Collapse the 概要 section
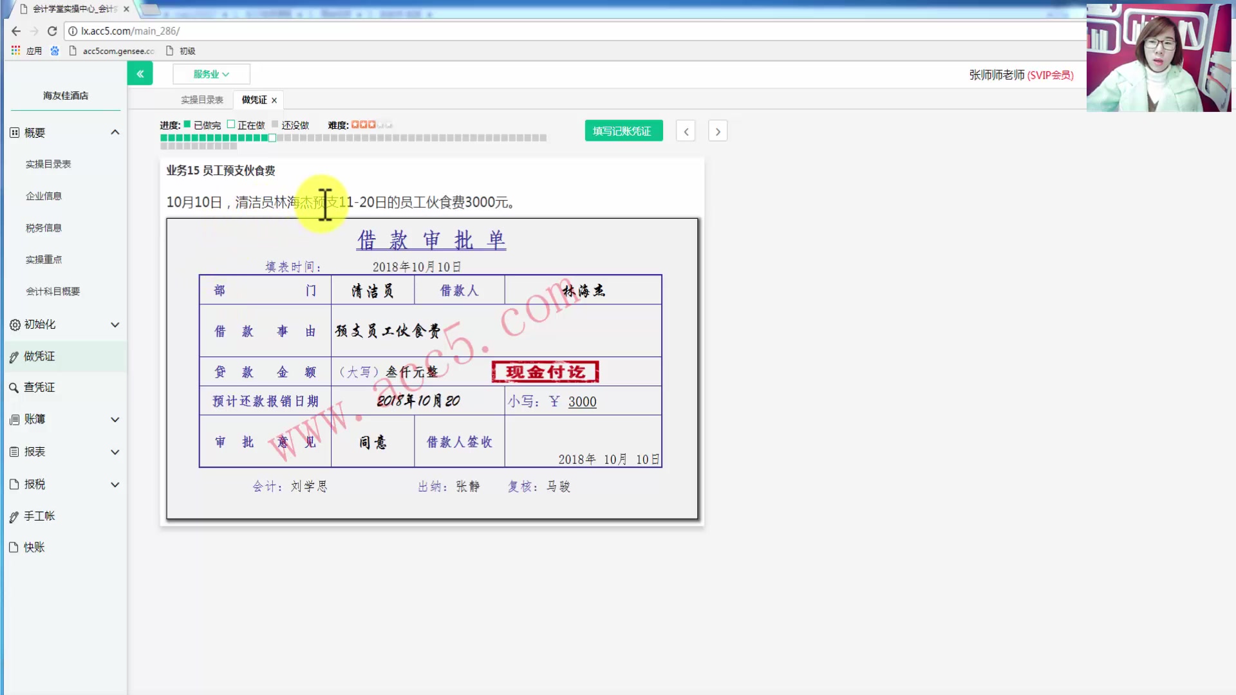Viewport: 1236px width, 695px height. 115,132
